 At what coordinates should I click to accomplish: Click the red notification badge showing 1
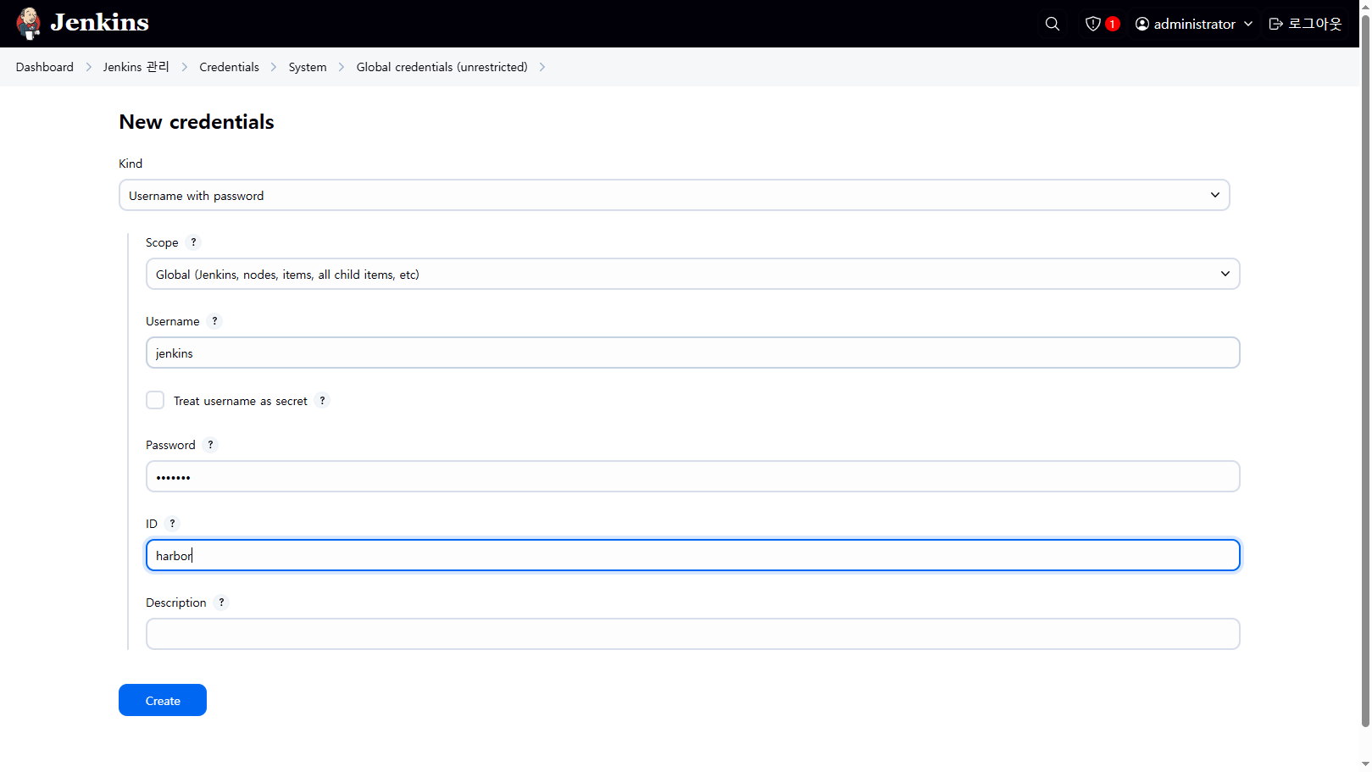click(1113, 24)
